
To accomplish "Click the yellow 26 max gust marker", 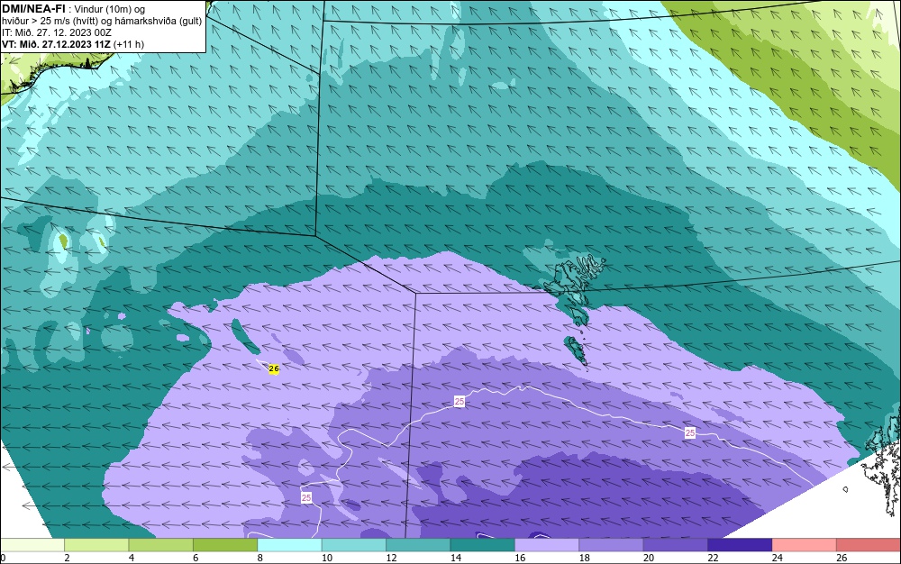I will point(274,368).
